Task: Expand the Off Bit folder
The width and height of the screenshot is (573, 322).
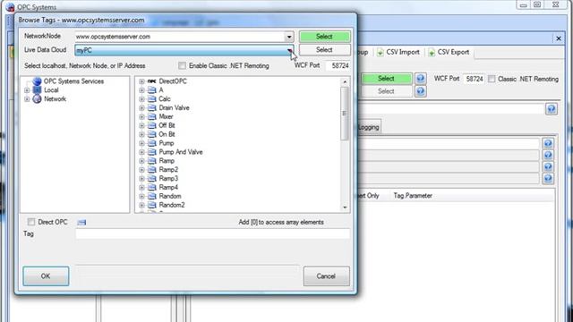Action: click(x=141, y=125)
